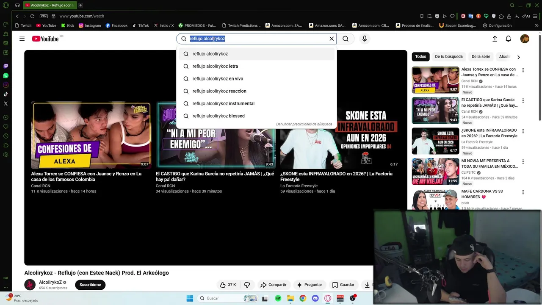Click the taskbar Buscar search box

point(228,298)
